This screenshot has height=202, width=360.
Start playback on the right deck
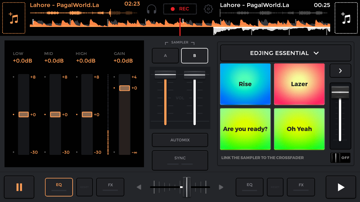[341, 187]
